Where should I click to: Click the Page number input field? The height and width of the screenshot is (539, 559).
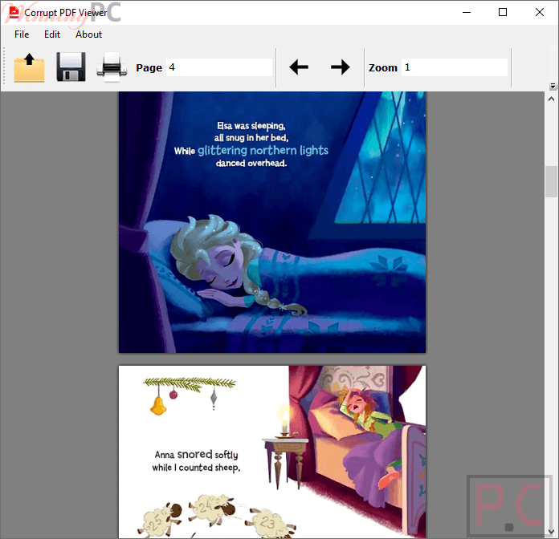[219, 67]
